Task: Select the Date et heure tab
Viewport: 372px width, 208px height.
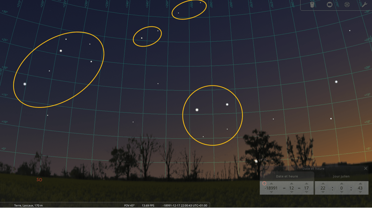Action: pyautogui.click(x=287, y=176)
